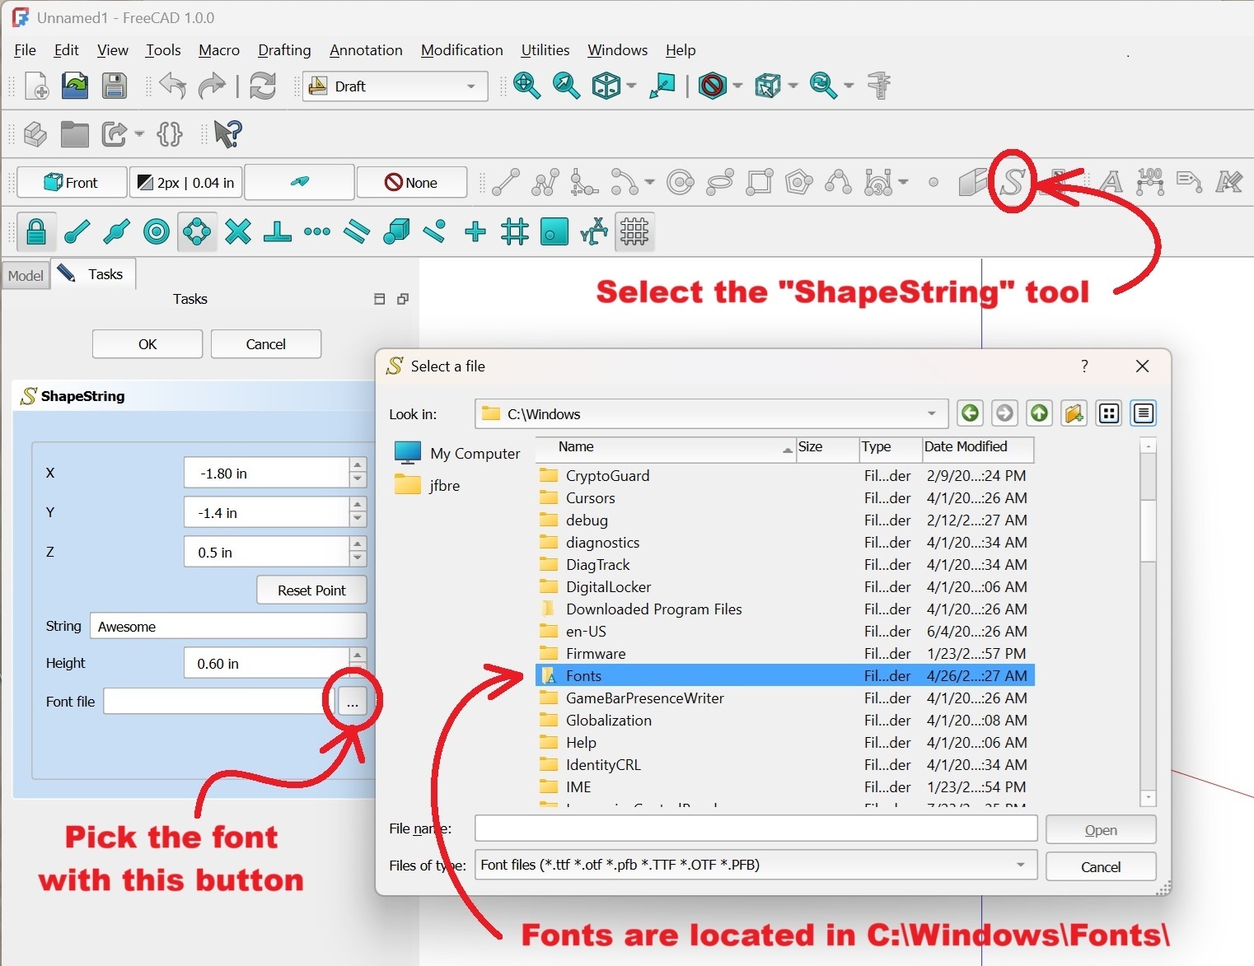Open the Drafting menu
1254x966 pixels.
point(284,50)
